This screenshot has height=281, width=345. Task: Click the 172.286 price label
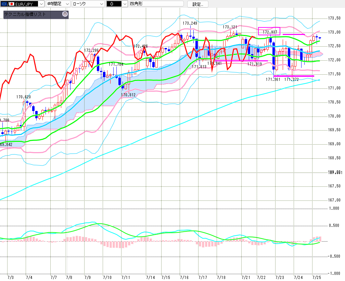(x=91, y=50)
